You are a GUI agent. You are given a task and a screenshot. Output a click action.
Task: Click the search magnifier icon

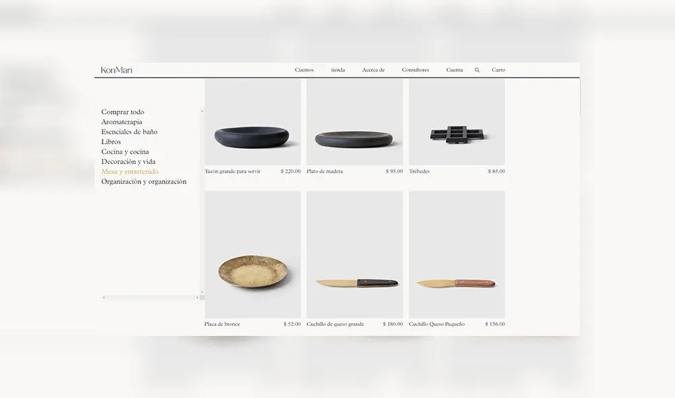(x=477, y=70)
